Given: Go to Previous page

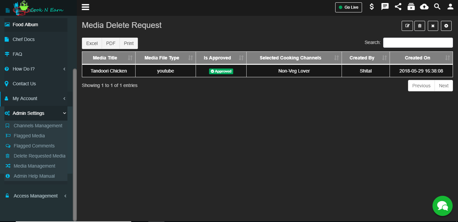Looking at the screenshot, I should point(421,86).
